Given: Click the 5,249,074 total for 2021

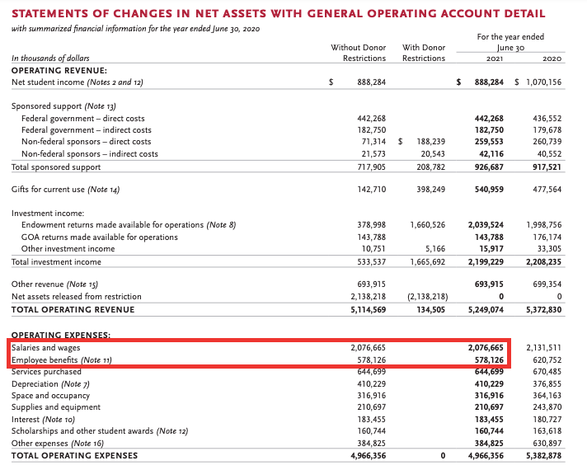Looking at the screenshot, I should (x=486, y=310).
